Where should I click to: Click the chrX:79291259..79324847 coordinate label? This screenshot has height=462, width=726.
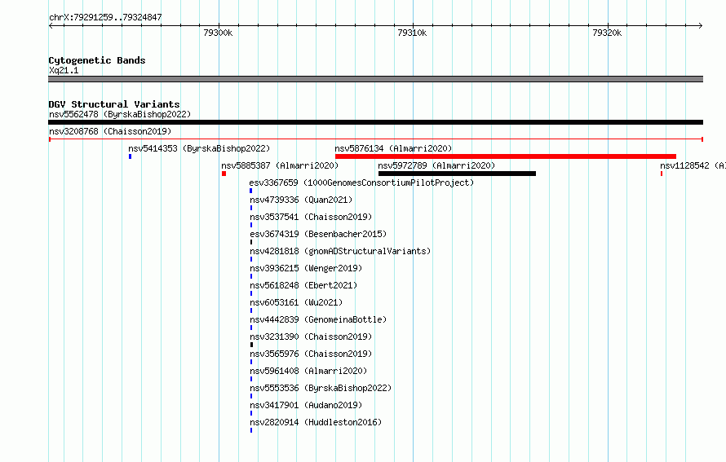105,18
